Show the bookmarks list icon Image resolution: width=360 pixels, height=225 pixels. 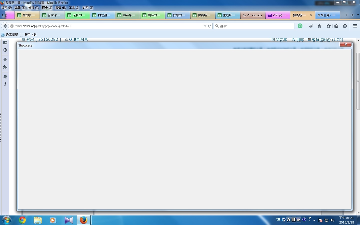point(336,26)
